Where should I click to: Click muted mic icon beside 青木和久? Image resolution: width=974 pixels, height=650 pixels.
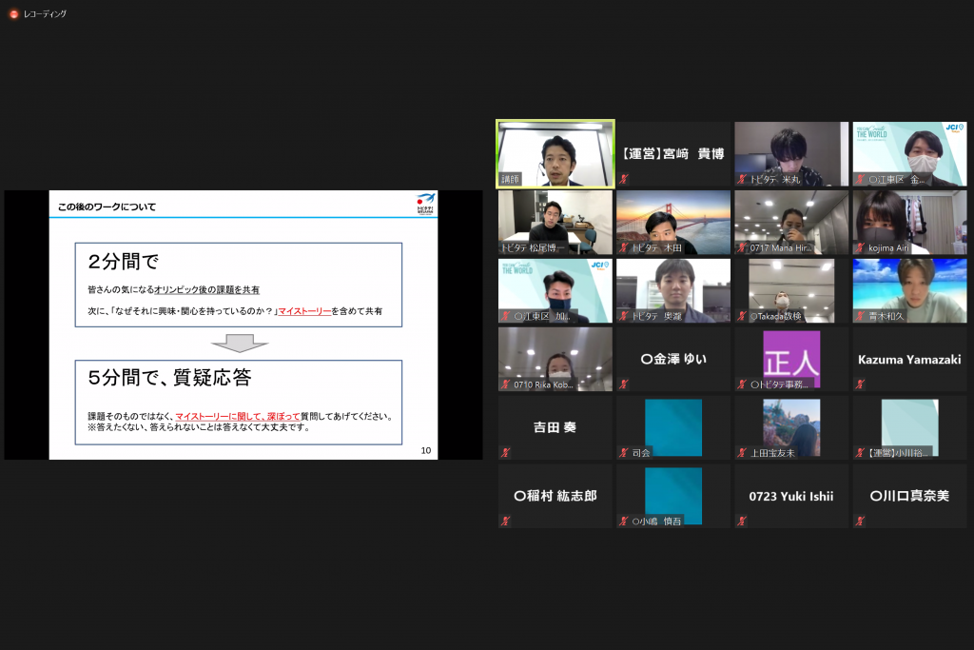point(861,316)
